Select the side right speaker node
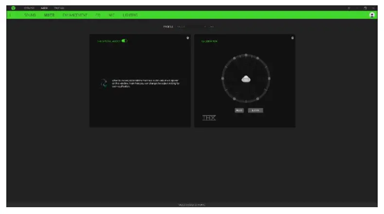384x214 pixels. tap(269, 79)
